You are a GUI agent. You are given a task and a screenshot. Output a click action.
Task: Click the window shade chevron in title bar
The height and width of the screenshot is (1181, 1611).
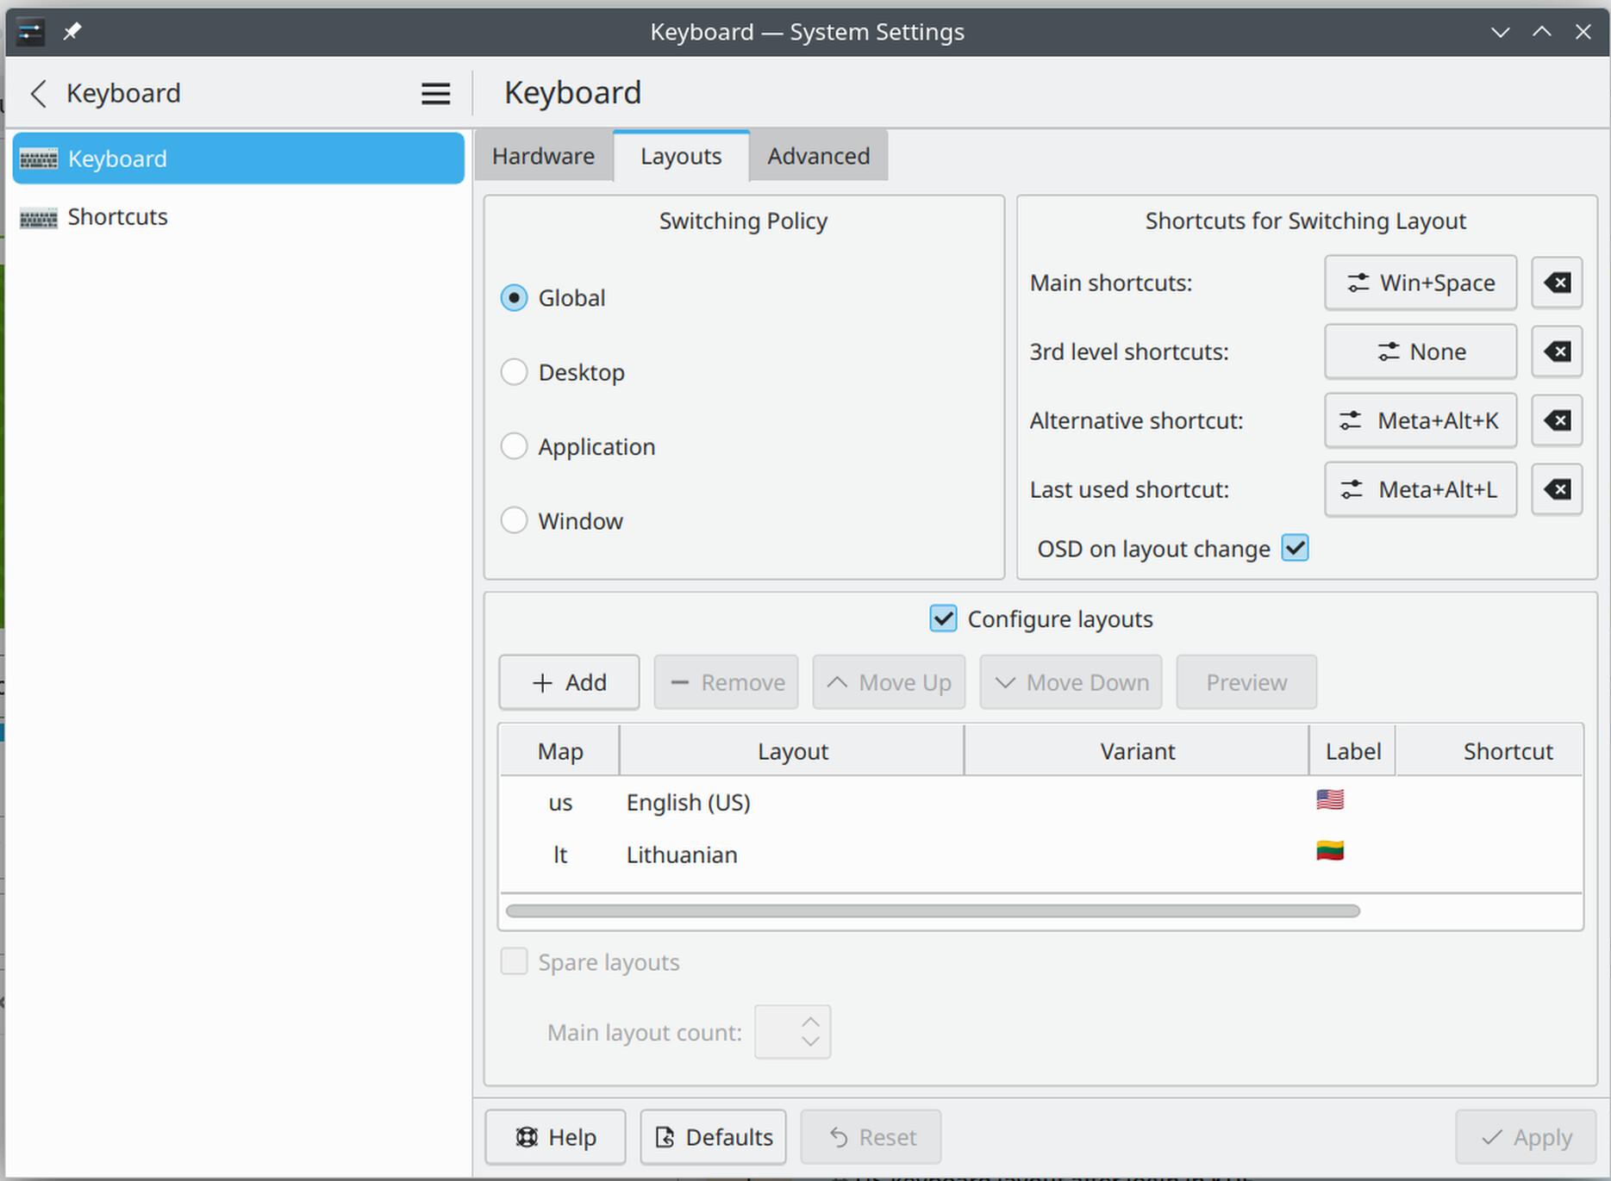1500,32
